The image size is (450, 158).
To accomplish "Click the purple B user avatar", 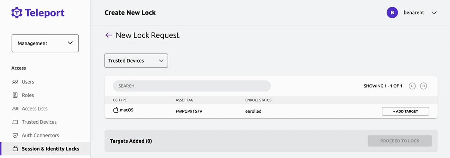I will (x=392, y=13).
